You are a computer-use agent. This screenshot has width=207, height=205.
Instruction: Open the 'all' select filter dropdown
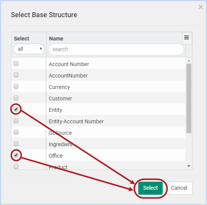(x=29, y=49)
